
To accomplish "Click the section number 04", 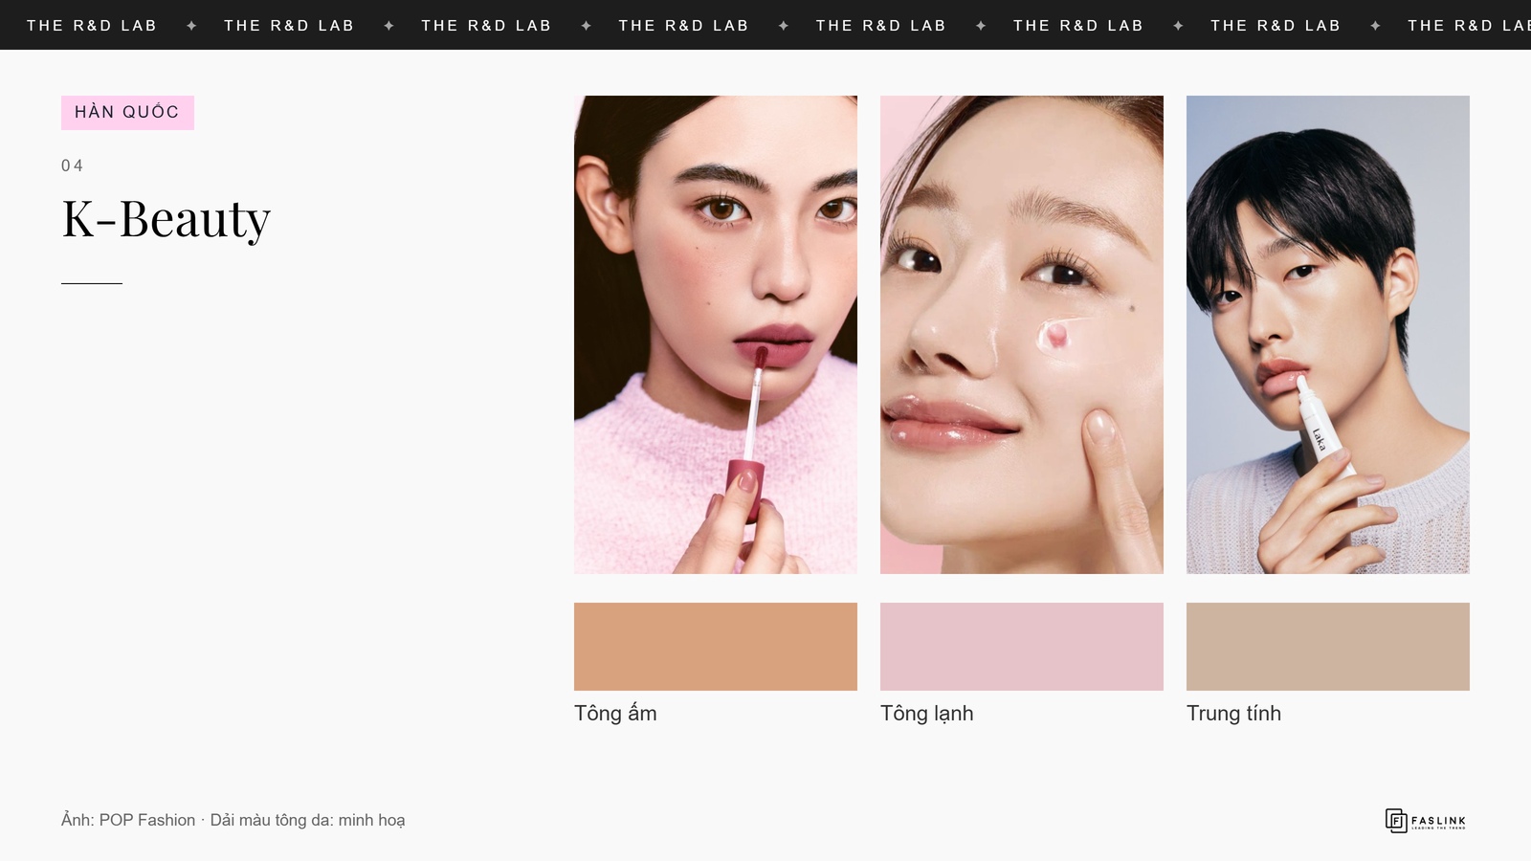I will pyautogui.click(x=72, y=166).
